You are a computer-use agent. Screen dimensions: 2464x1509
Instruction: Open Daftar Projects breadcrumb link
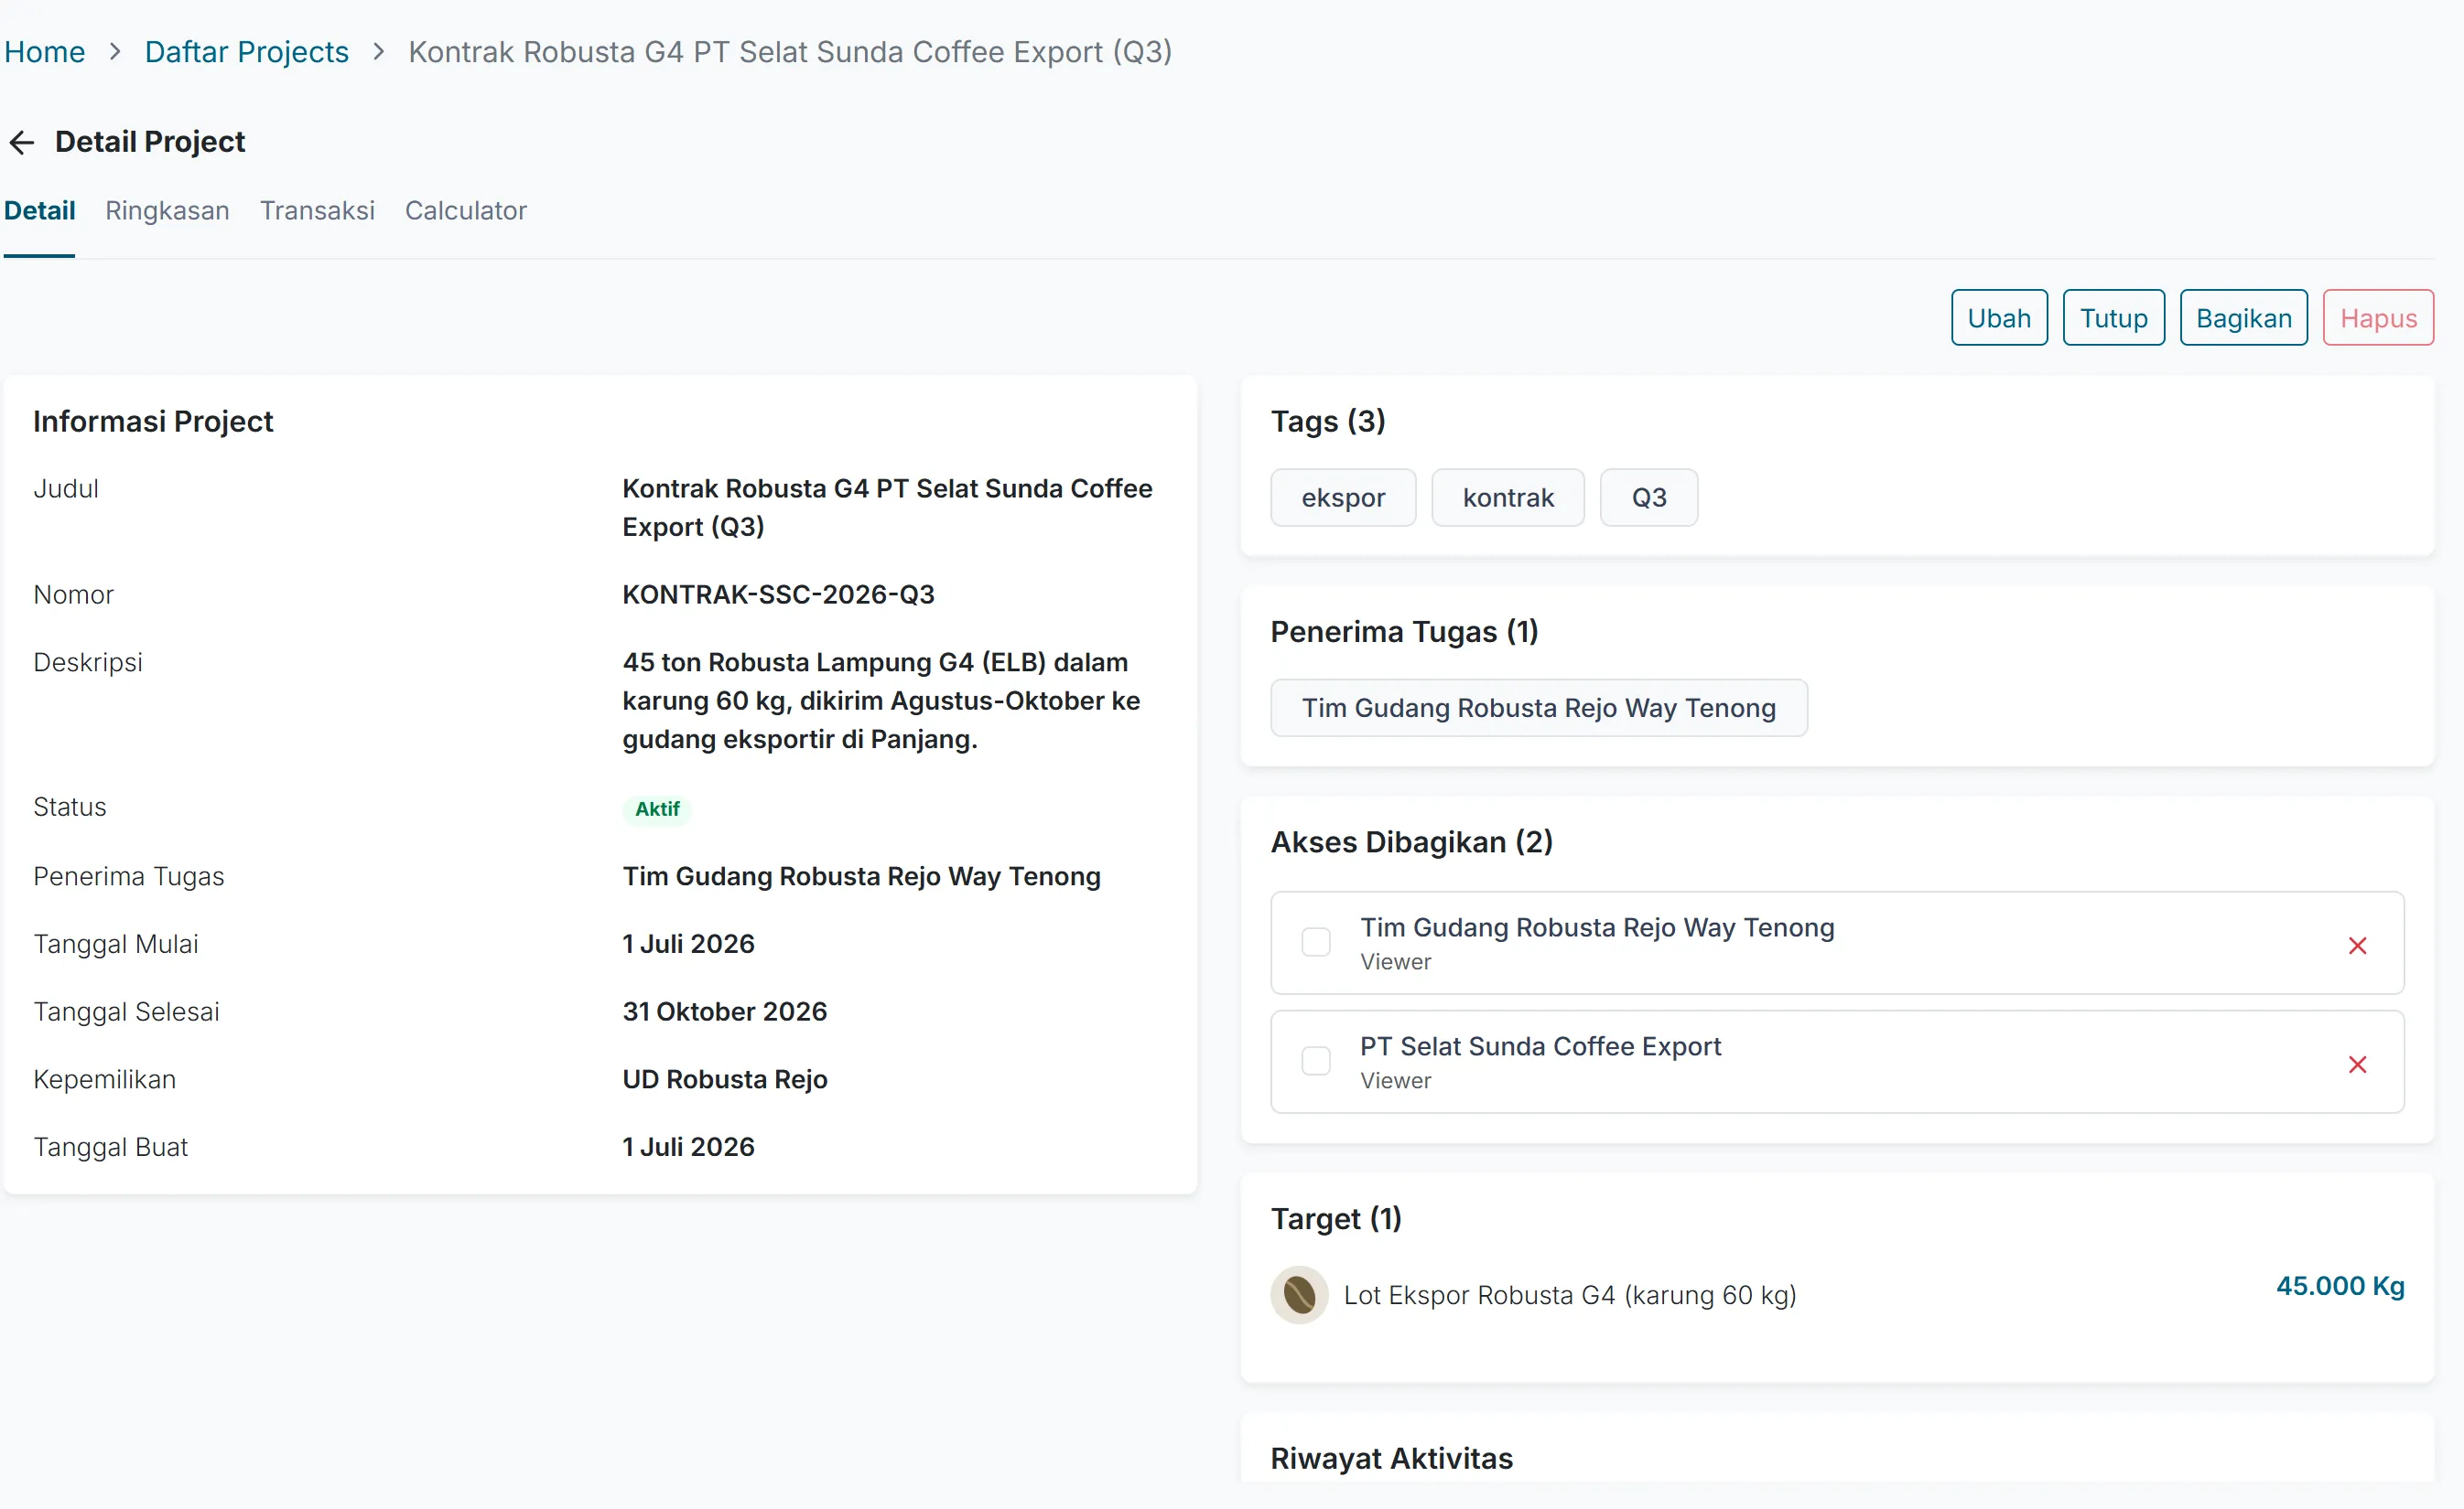pyautogui.click(x=246, y=51)
